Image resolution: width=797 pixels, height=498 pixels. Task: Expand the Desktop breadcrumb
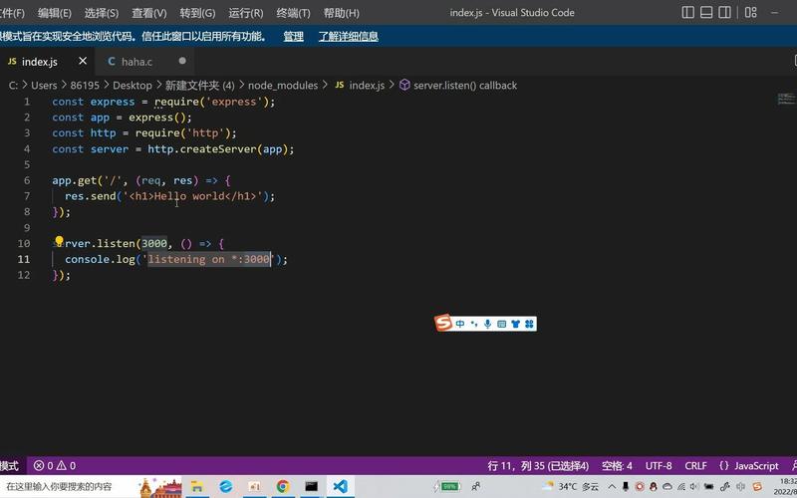pyautogui.click(x=133, y=86)
